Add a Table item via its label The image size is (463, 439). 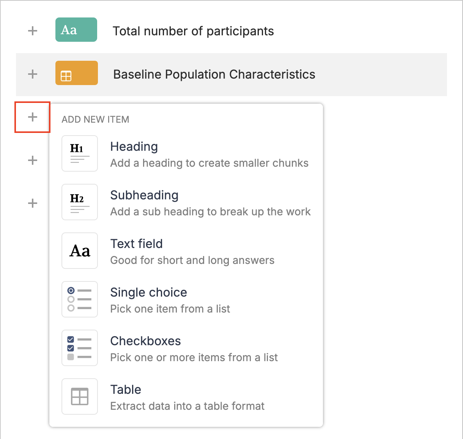pyautogui.click(x=126, y=390)
